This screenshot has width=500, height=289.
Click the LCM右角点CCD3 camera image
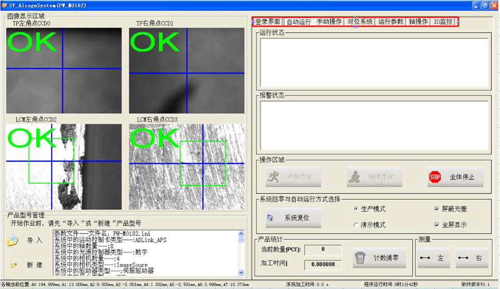186,164
